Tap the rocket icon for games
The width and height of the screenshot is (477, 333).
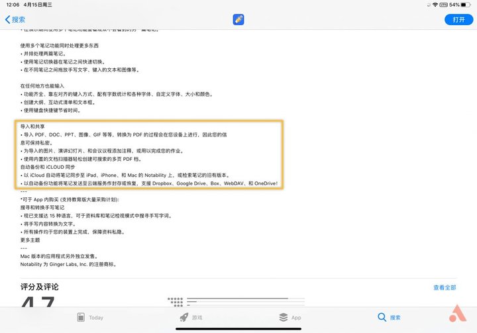[x=184, y=318]
